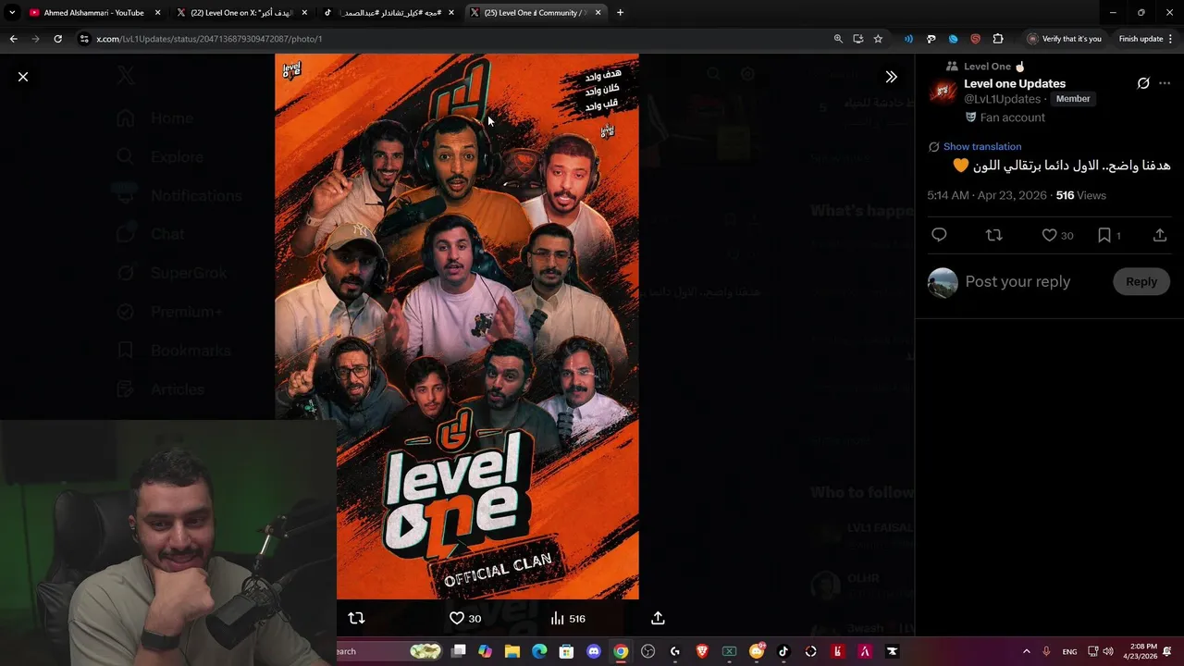Click the red spiral extension icon

[975, 39]
